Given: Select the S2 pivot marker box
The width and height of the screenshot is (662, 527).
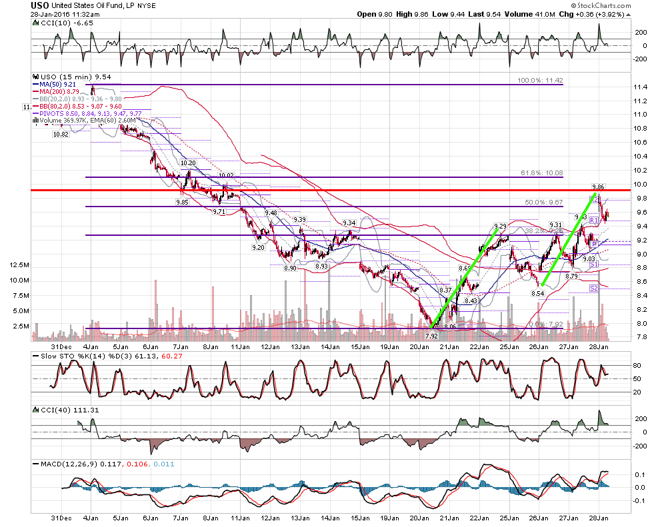Looking at the screenshot, I should [x=593, y=288].
